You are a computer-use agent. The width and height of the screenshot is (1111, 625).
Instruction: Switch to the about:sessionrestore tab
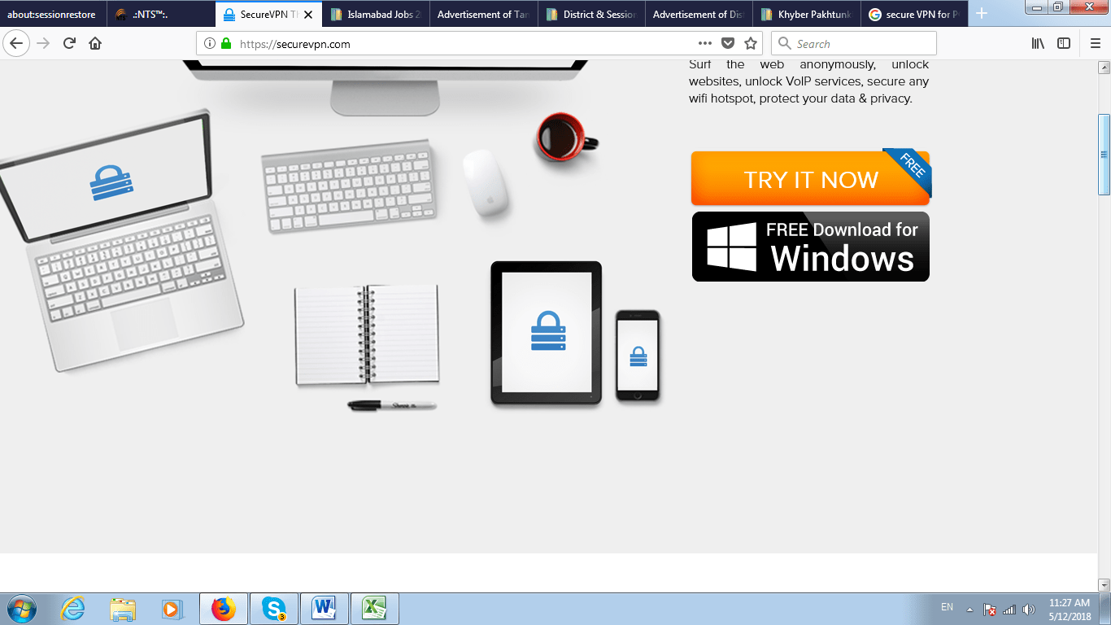click(54, 15)
